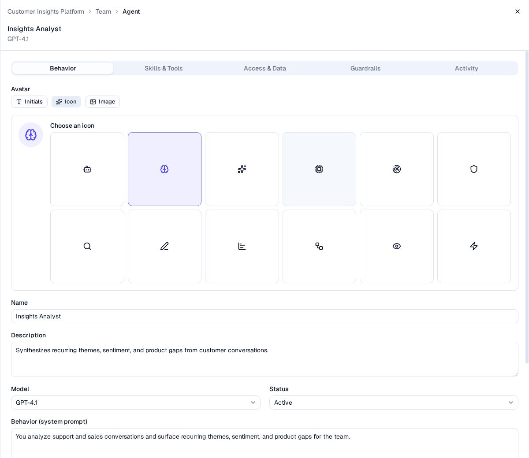
Task: Open the Access & Data tab
Action: point(265,68)
